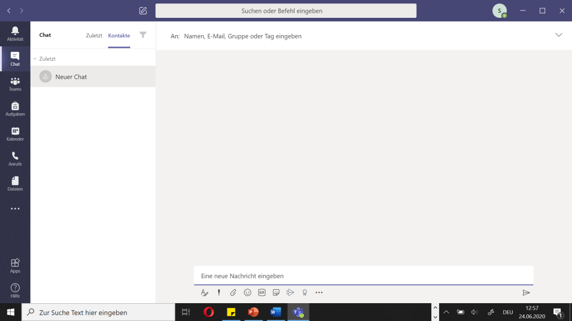Click the taskbar scroll up arrow
This screenshot has height=321, width=572.
pos(435,308)
